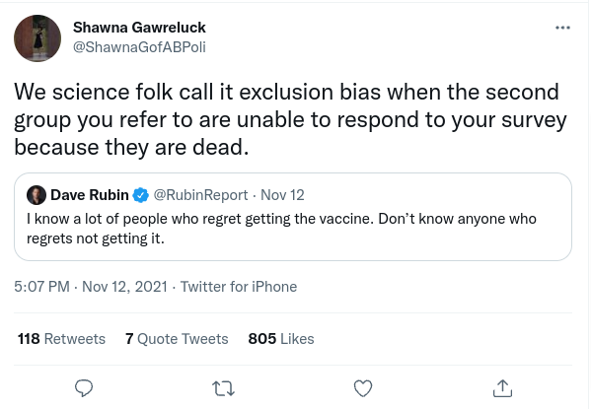Click the reply speech bubble icon
The image size is (591, 409).
[x=84, y=388]
